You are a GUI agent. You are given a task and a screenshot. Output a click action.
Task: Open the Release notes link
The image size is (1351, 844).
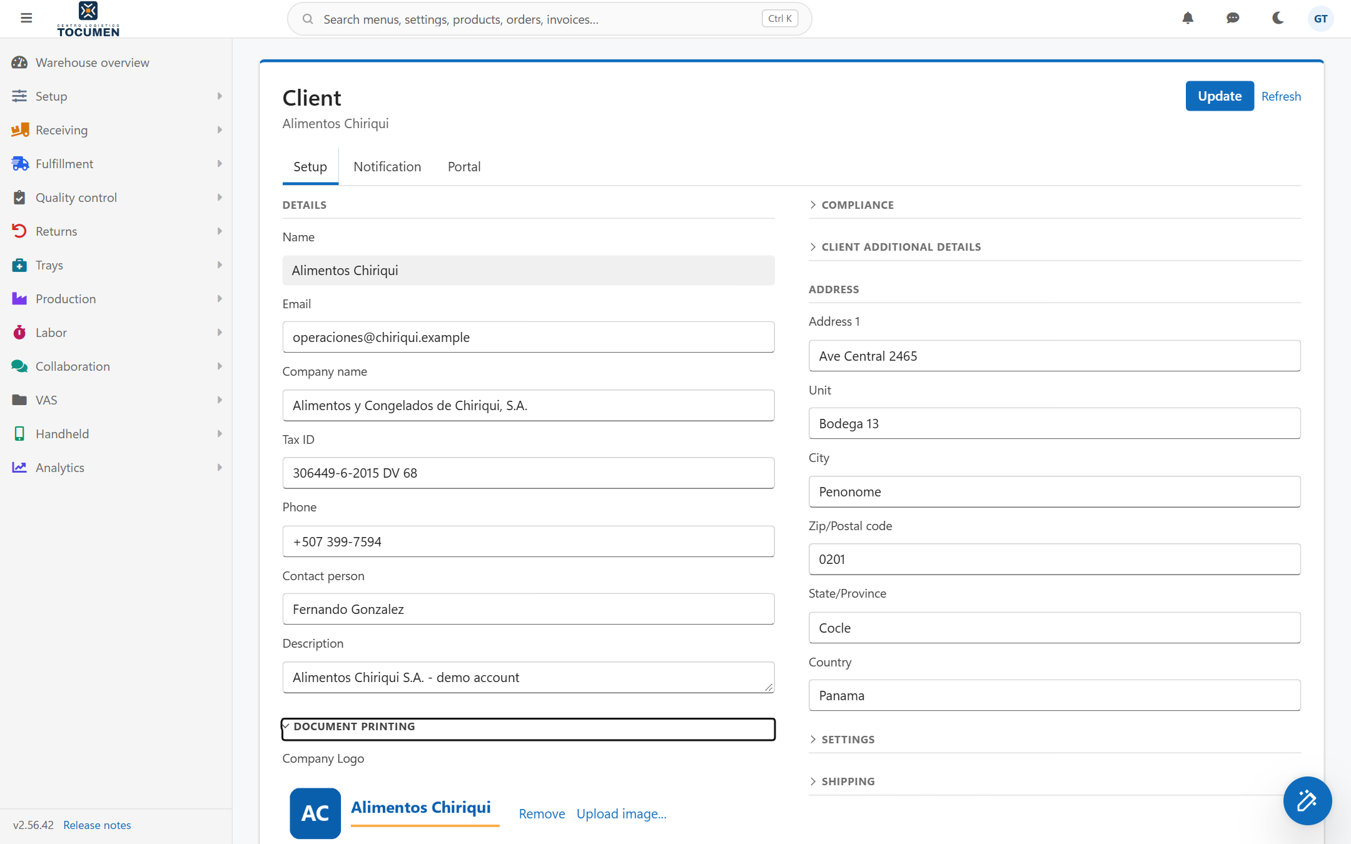pos(97,825)
